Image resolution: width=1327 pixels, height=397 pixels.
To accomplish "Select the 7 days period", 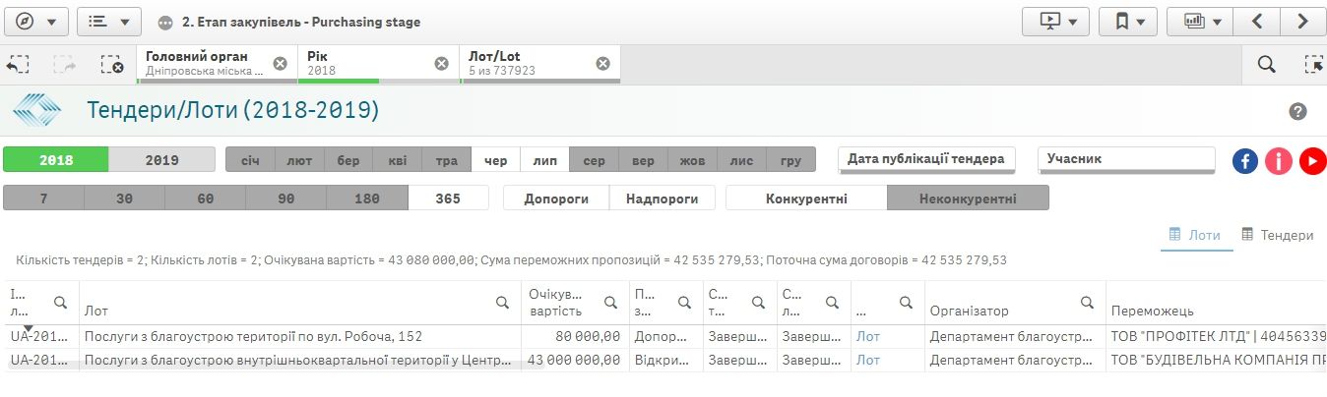I will 43,198.
